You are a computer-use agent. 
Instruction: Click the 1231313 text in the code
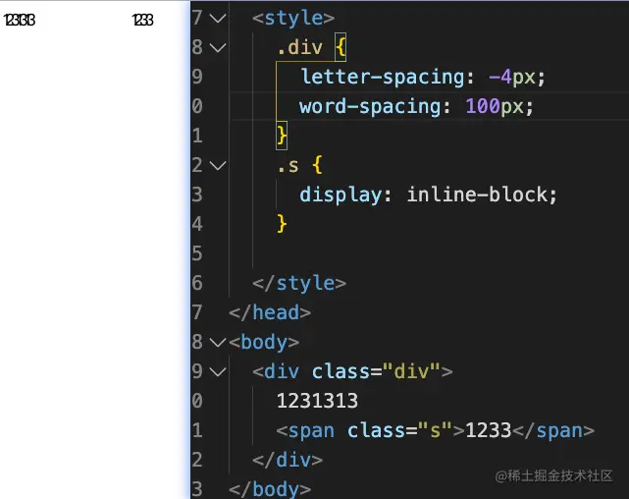pyautogui.click(x=317, y=401)
